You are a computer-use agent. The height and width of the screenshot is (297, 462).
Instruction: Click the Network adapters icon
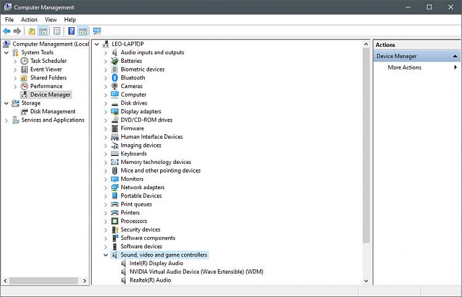click(115, 187)
